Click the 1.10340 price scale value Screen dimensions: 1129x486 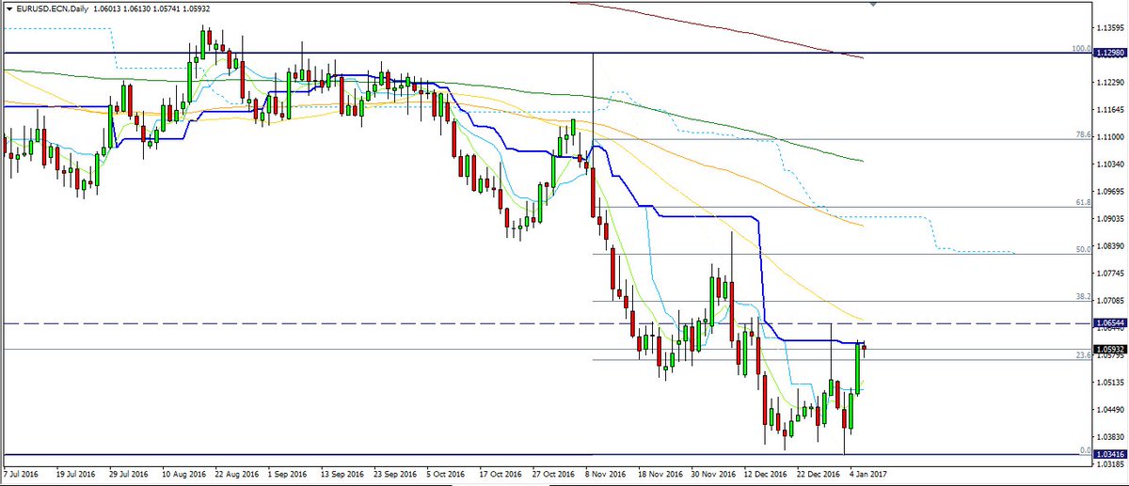click(1110, 164)
